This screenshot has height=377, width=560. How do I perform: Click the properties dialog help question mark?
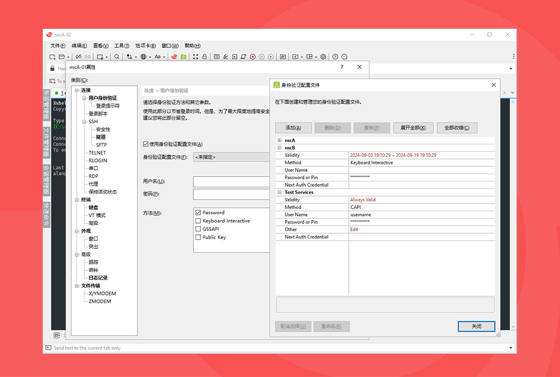click(342, 67)
